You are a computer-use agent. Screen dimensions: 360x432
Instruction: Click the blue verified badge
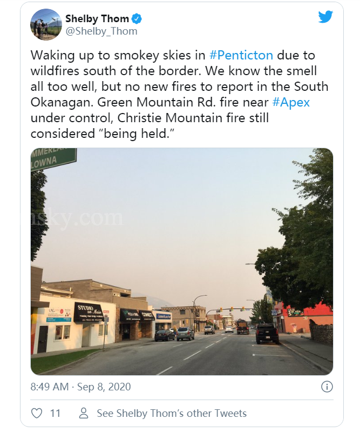pos(138,18)
